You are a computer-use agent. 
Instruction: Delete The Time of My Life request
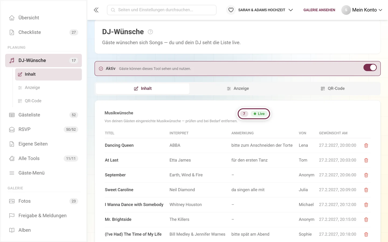[x=366, y=234]
